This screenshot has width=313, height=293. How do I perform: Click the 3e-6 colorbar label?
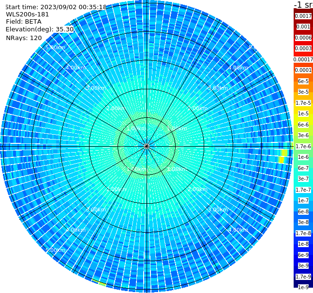coord(303,135)
